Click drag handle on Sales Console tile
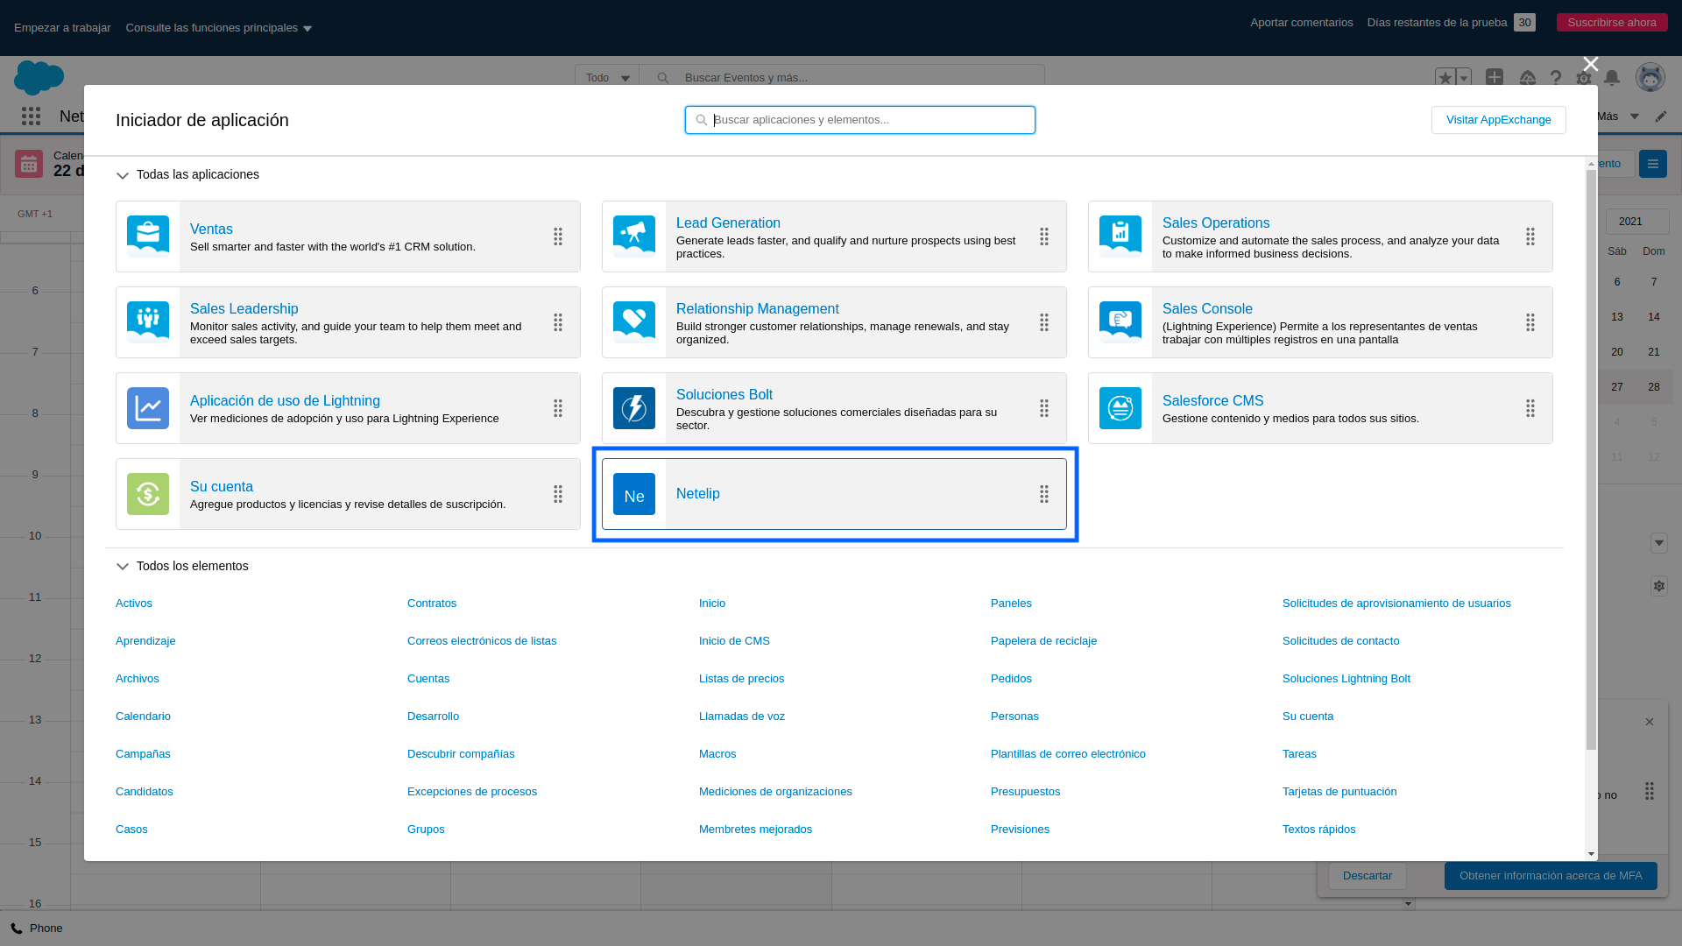This screenshot has height=946, width=1682. tap(1530, 322)
